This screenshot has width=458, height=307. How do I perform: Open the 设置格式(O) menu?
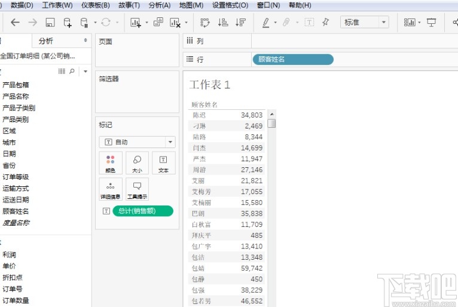pyautogui.click(x=230, y=5)
